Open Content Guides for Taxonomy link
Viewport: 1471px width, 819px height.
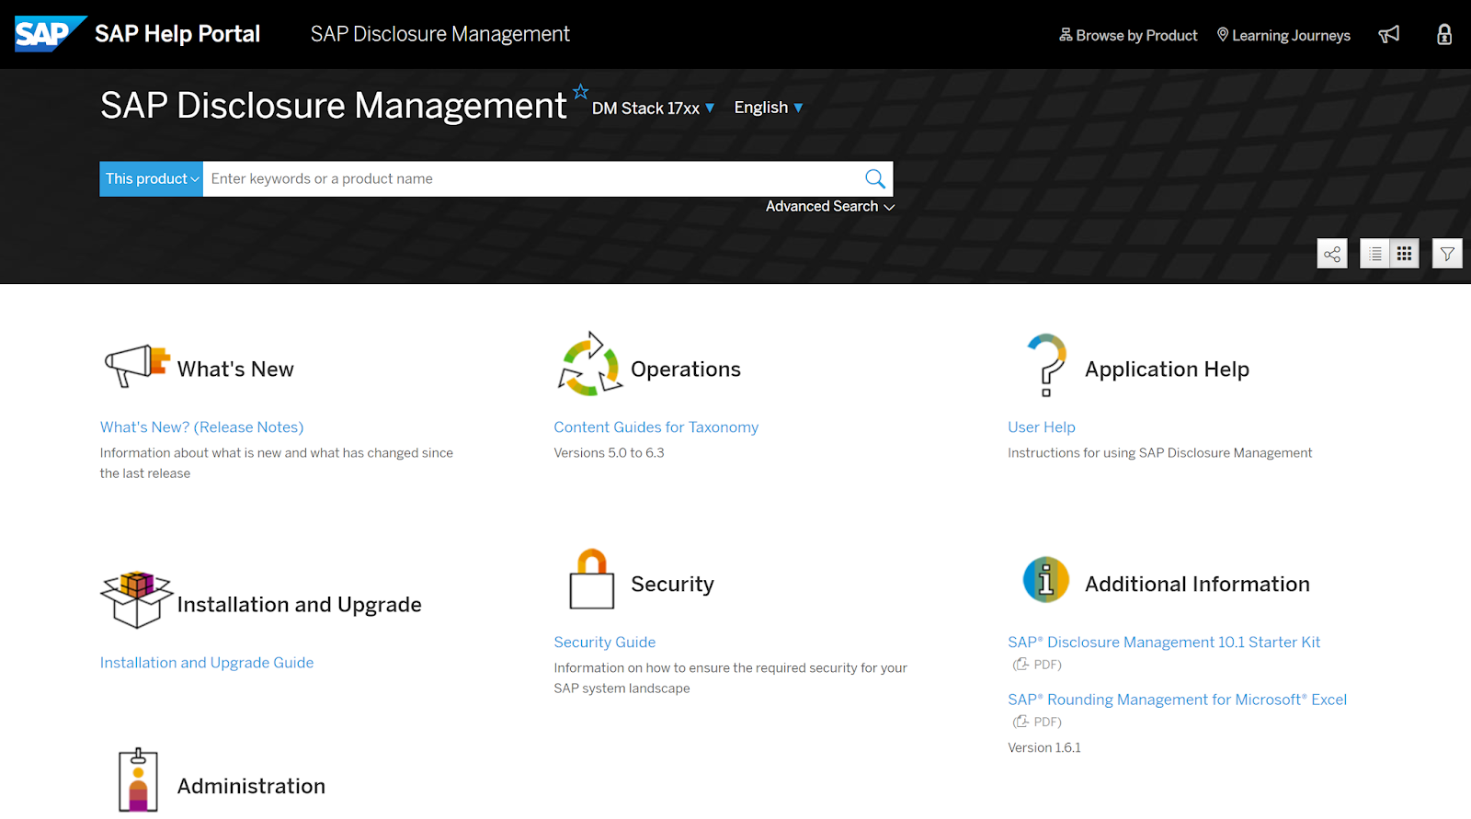656,427
